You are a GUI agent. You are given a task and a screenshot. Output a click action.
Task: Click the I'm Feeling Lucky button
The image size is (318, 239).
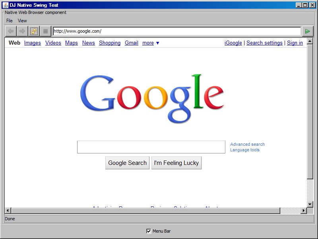(176, 163)
